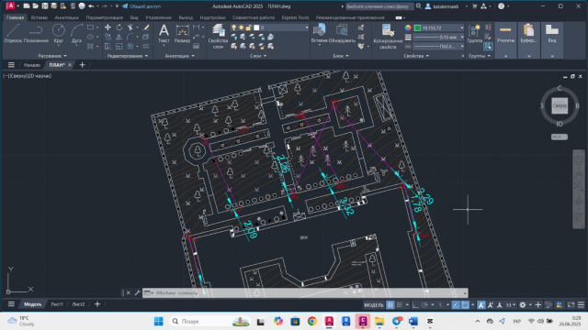The width and height of the screenshot is (588, 330).
Task: Toggle ortho mode in status bar
Action: pos(415,305)
